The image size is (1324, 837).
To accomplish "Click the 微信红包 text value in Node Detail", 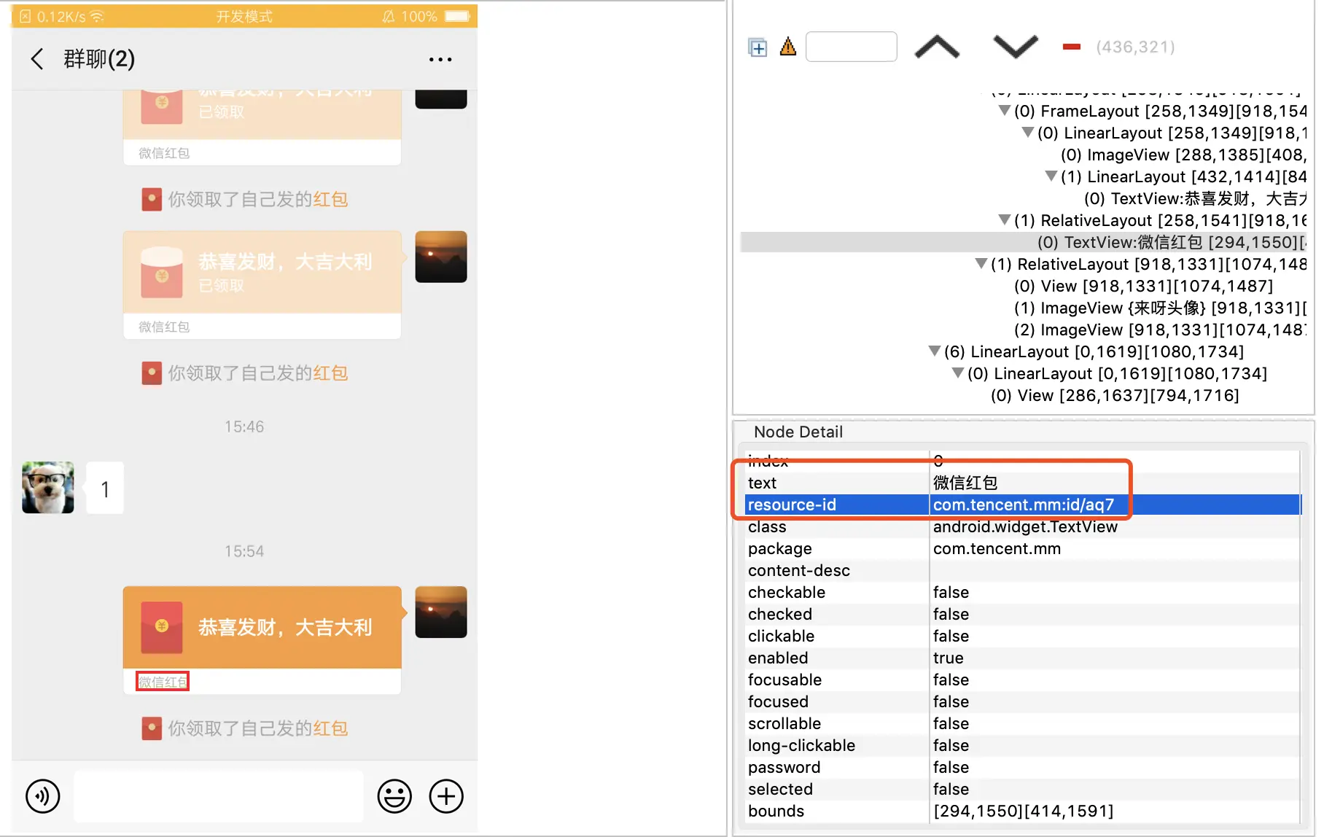I will (x=965, y=483).
